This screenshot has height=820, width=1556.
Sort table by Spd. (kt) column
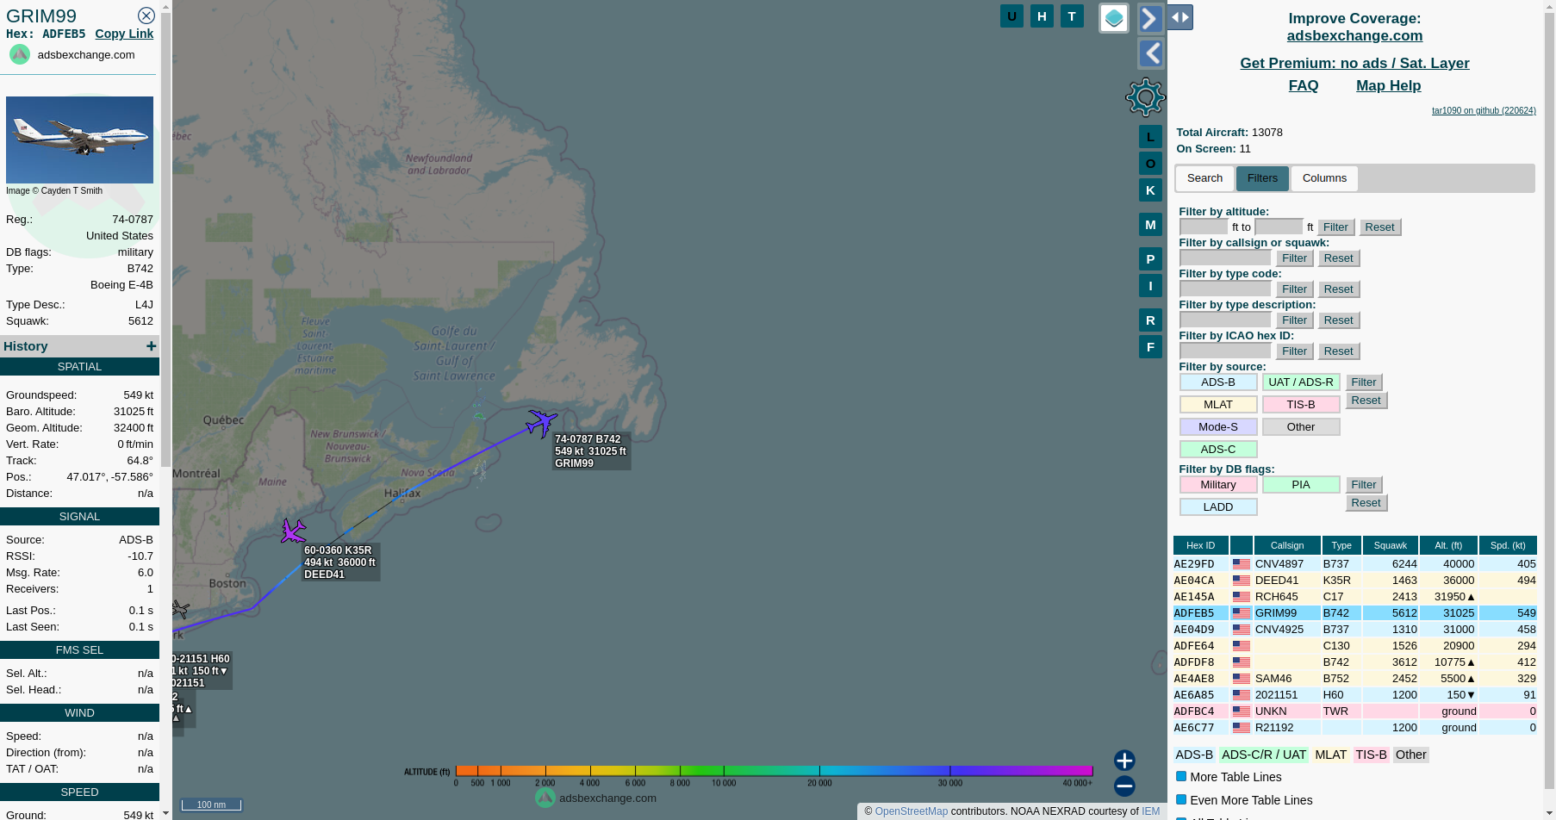point(1508,545)
